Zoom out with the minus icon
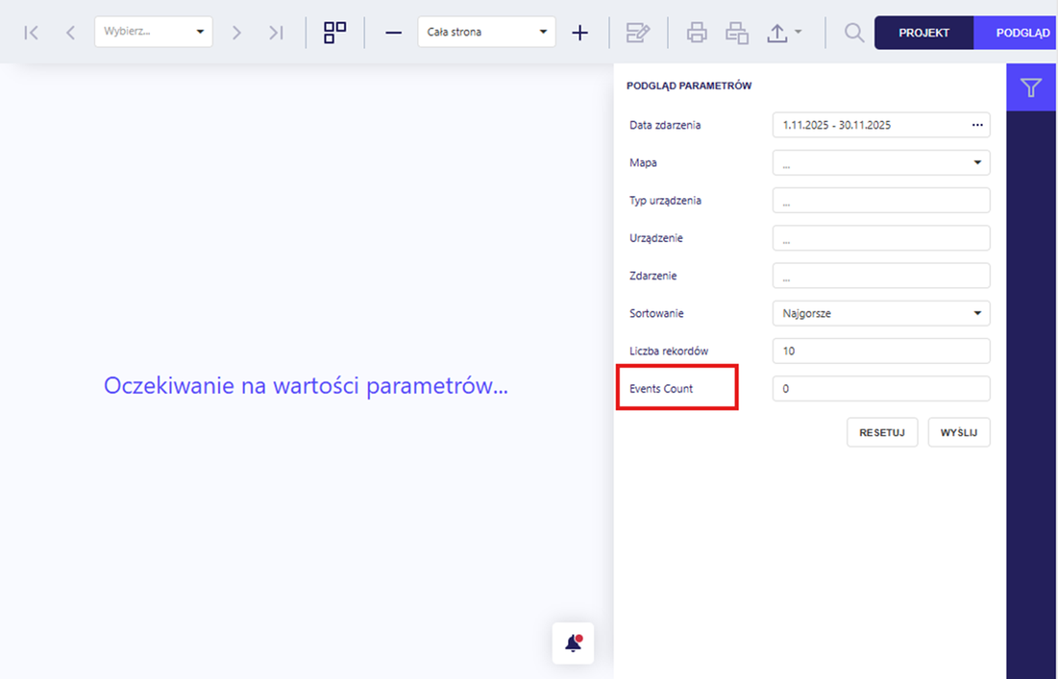The image size is (1058, 679). tap(393, 32)
